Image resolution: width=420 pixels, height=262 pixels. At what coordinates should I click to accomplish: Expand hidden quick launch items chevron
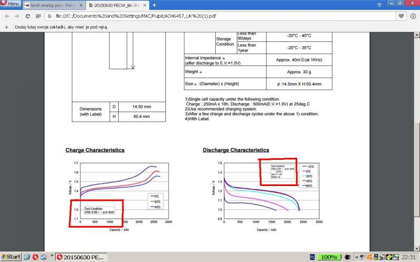click(50, 257)
